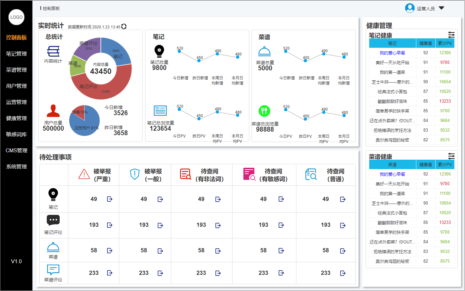
Task: Click the 内容统计 stacked database icon
Action: pos(53,51)
